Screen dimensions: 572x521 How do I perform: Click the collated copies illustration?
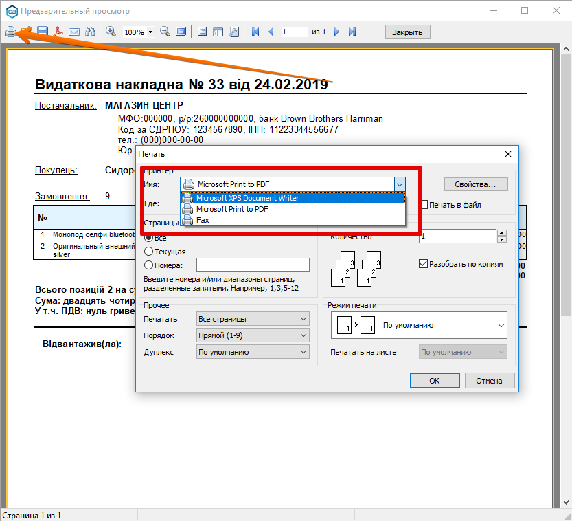coord(356,268)
